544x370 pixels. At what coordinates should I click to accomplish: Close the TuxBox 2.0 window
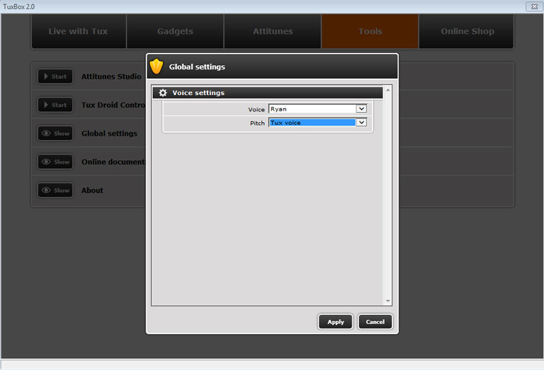click(534, 6)
